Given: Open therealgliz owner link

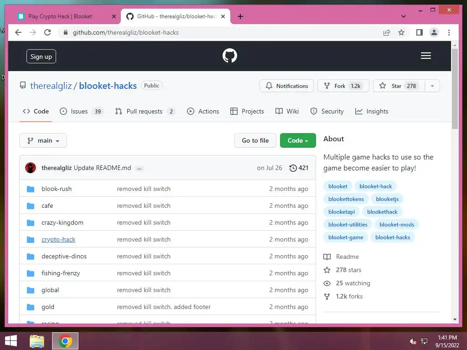Looking at the screenshot, I should (51, 86).
